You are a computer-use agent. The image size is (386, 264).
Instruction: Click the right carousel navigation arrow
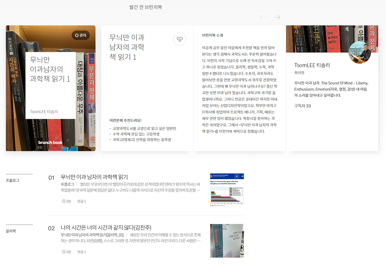coord(277,17)
